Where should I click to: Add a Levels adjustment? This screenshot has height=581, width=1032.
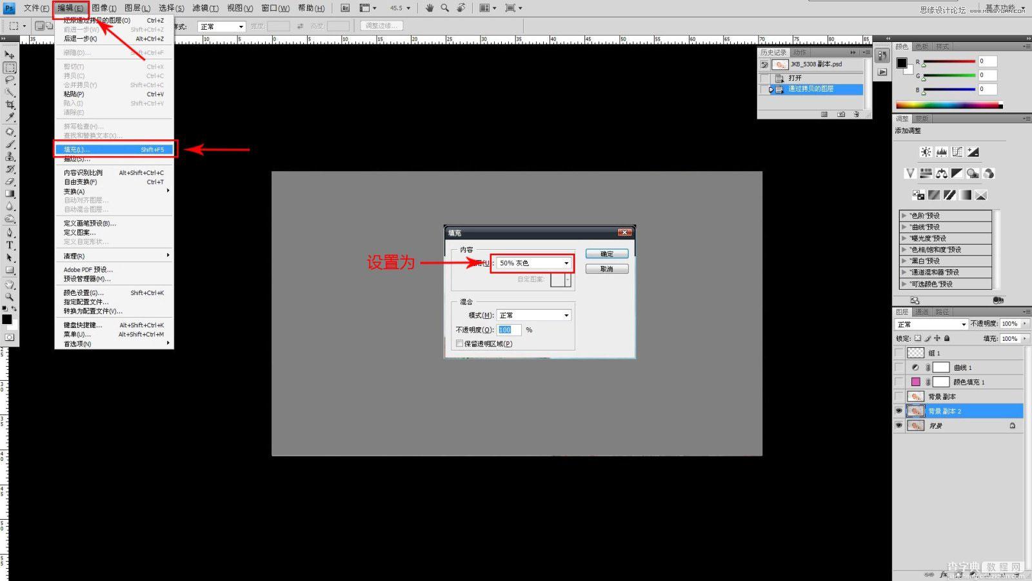point(942,152)
